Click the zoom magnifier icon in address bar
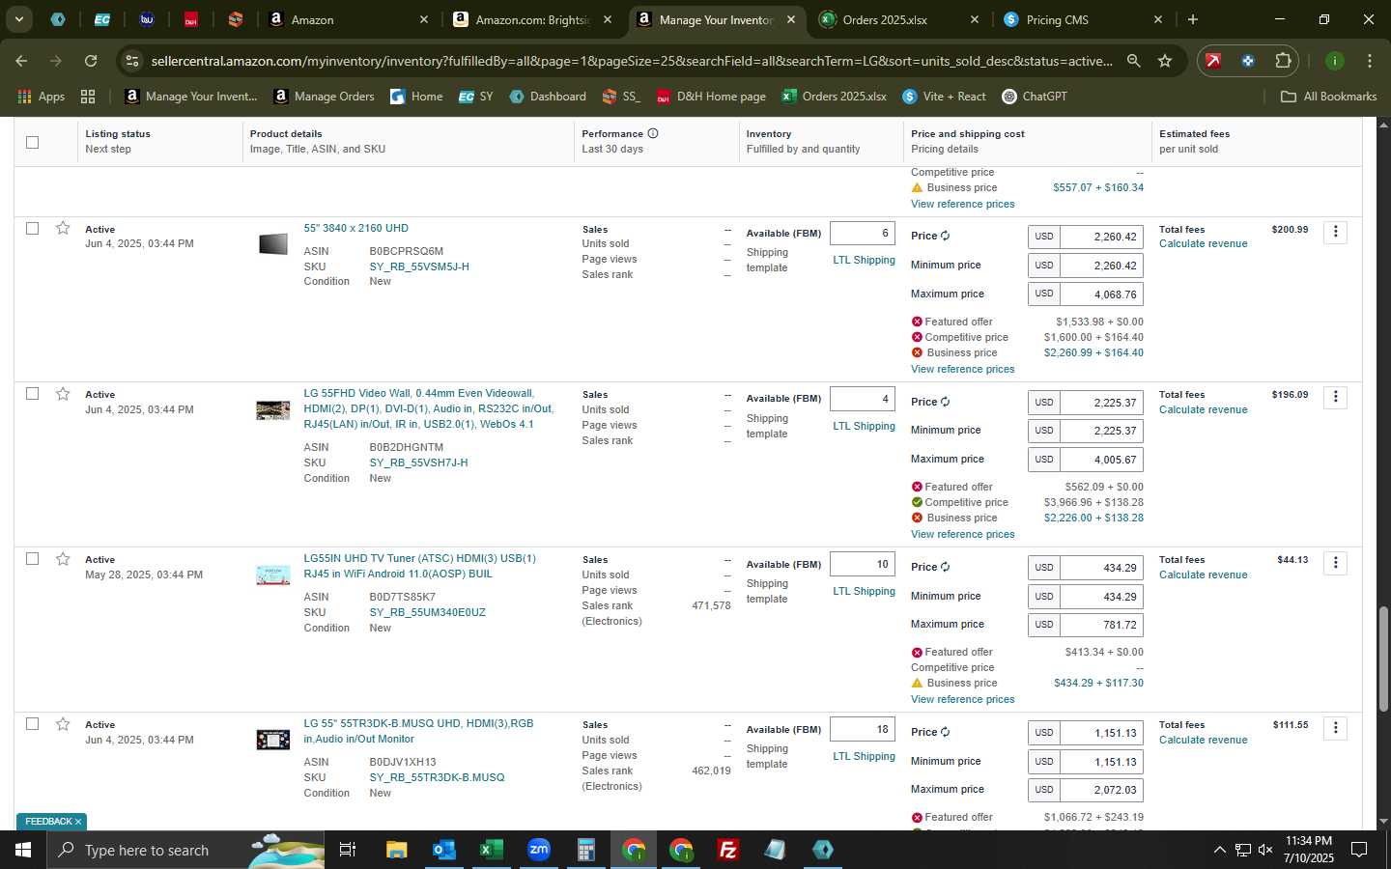The width and height of the screenshot is (1391, 869). click(x=1133, y=61)
